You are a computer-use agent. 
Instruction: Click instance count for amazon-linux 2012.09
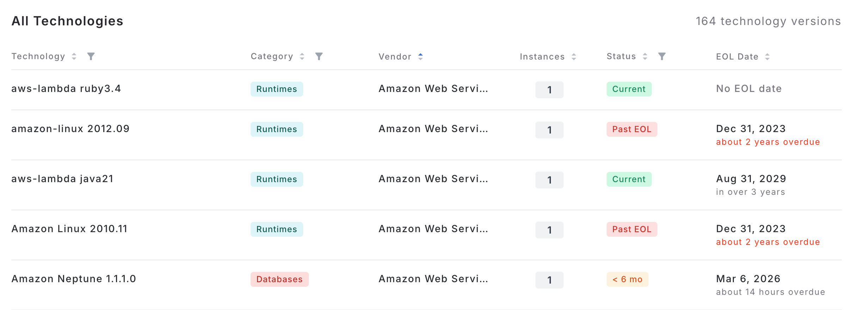549,130
